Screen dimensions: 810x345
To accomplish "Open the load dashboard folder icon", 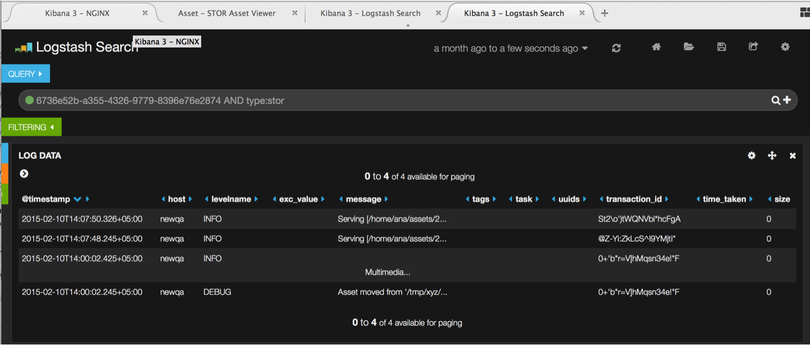I will coord(688,47).
